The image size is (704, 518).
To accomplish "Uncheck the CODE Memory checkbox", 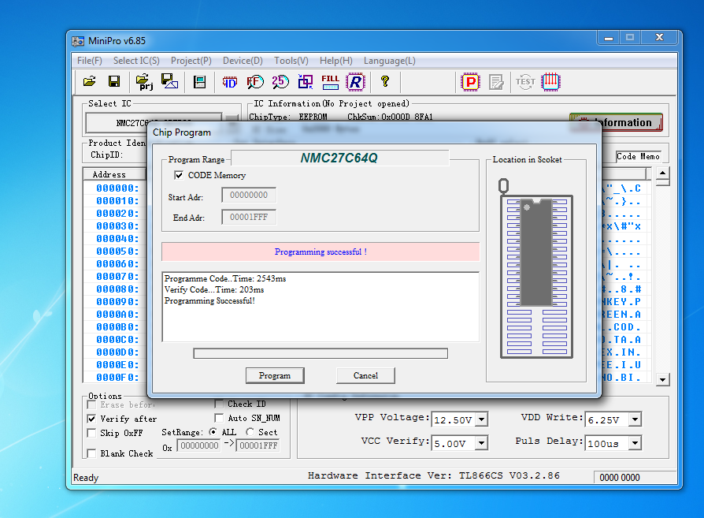I will tap(179, 175).
